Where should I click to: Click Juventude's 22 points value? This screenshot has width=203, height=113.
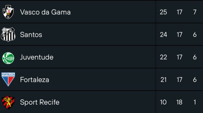click(x=163, y=57)
